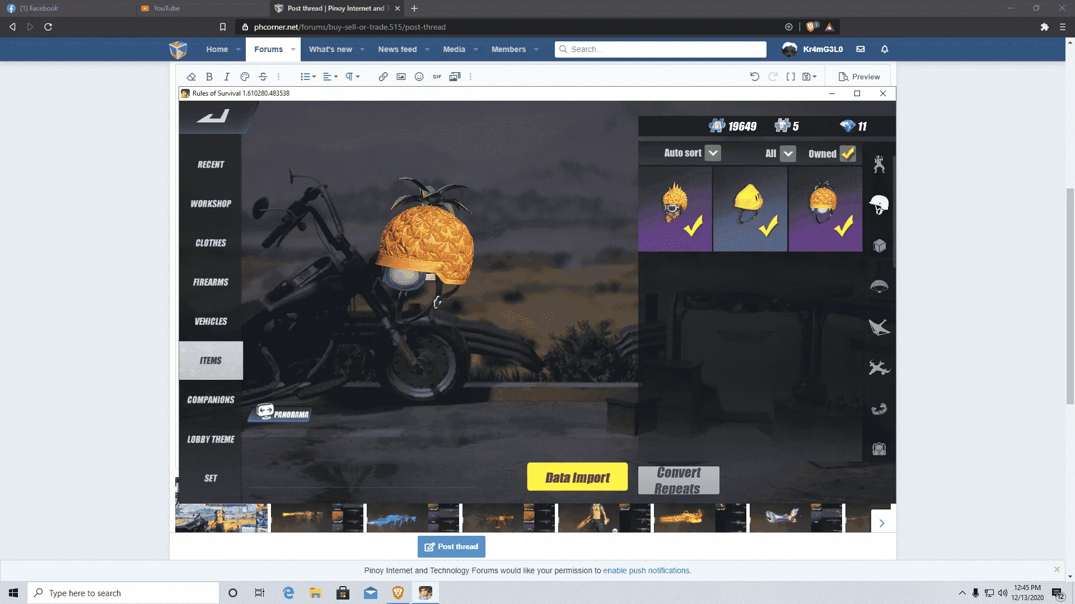
Task: Toggle bold formatting in editor
Action: pos(209,77)
